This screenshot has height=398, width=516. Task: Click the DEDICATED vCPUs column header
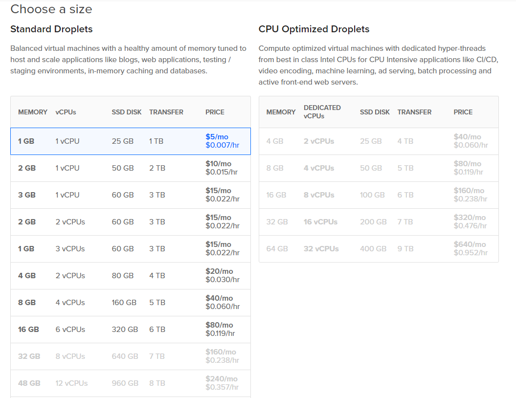(x=322, y=112)
